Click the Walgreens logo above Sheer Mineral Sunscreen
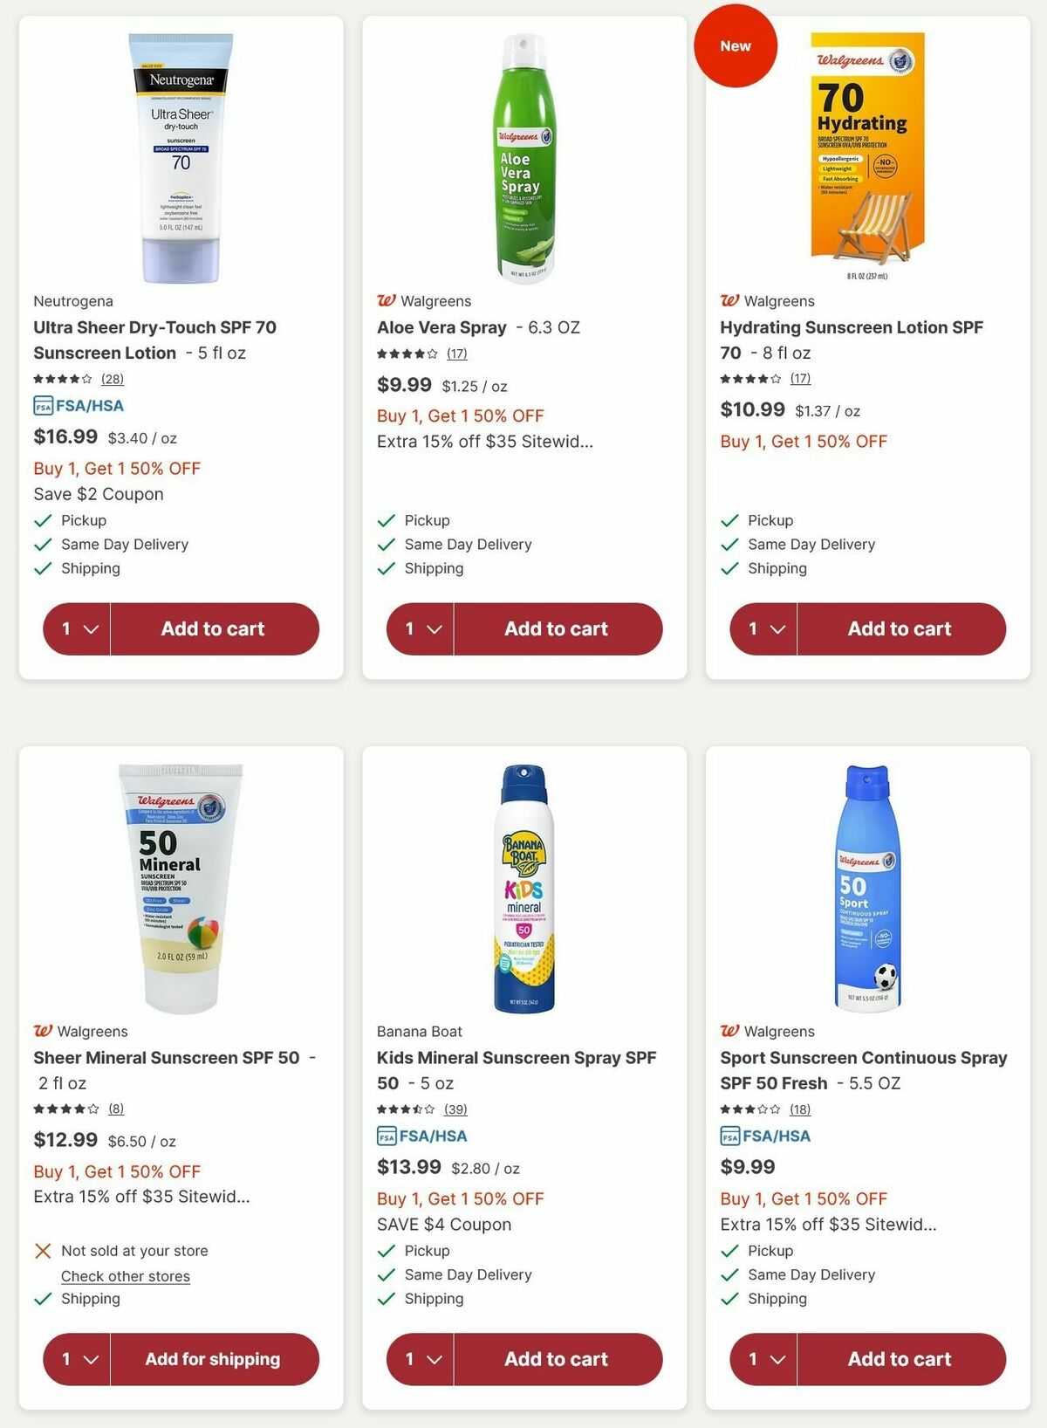Image resolution: width=1047 pixels, height=1428 pixels. pyautogui.click(x=44, y=1032)
